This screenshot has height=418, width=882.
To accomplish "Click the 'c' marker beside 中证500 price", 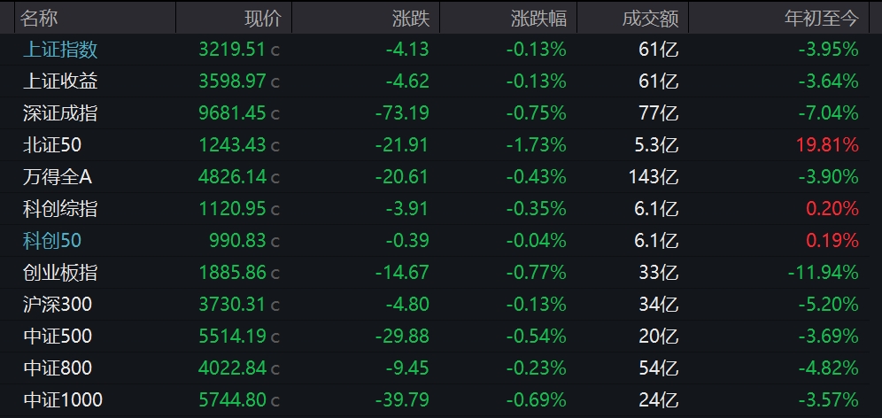I will pyautogui.click(x=275, y=337).
